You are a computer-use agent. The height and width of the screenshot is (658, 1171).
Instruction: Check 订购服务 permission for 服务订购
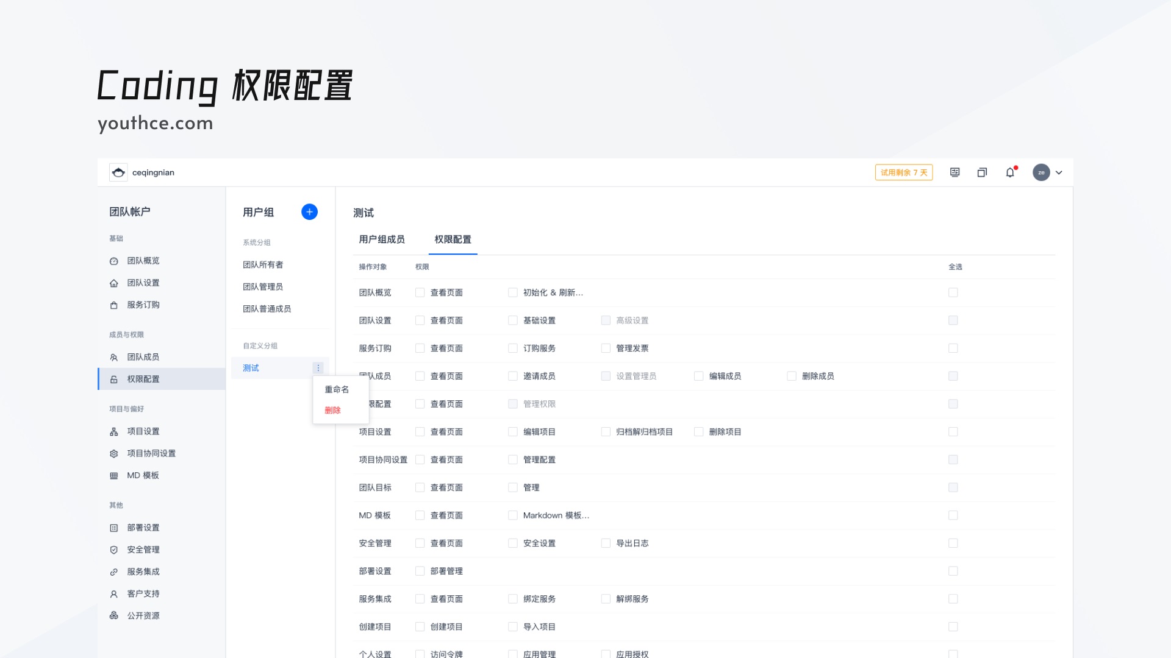(512, 348)
